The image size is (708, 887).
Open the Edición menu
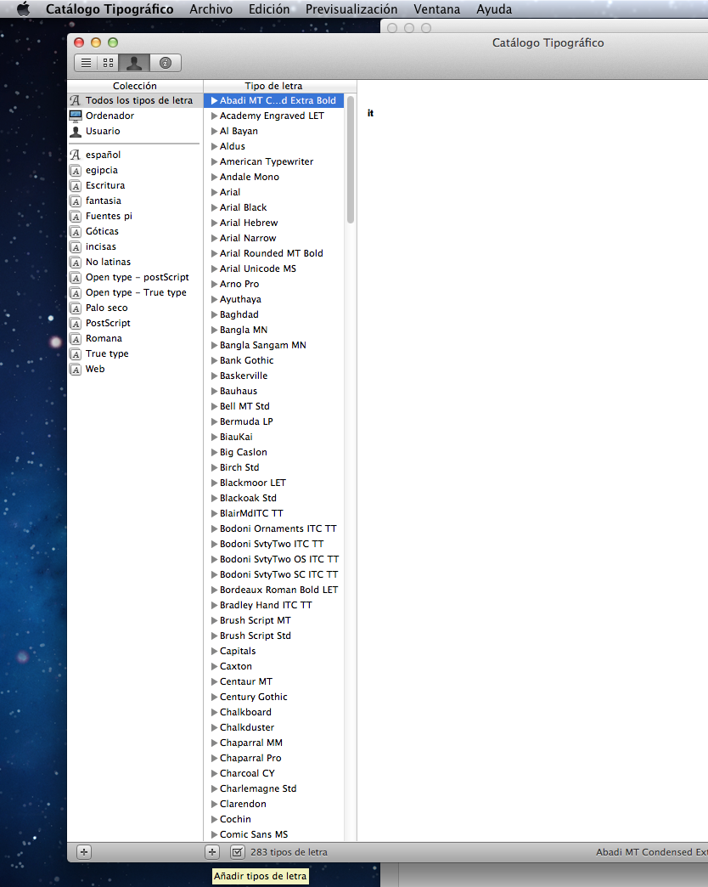[269, 9]
